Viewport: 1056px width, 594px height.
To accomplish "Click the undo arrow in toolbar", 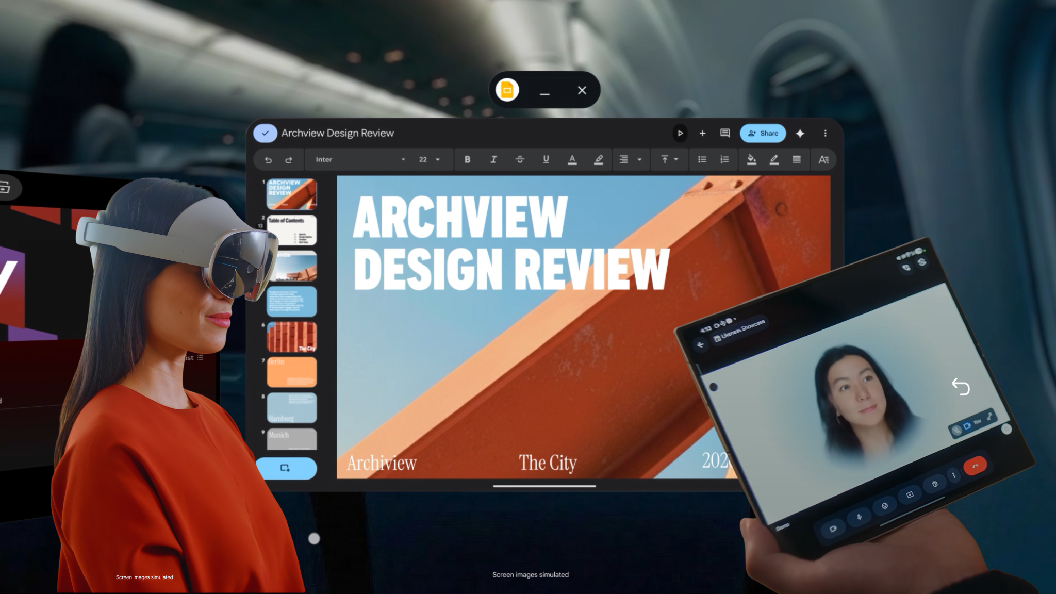I will (268, 160).
